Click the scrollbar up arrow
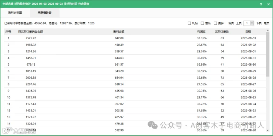Image resolution: width=273 pixels, height=136 pixels. point(268,30)
